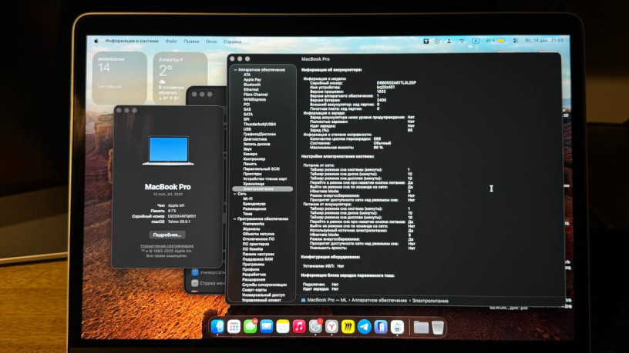Select 'Wi-Fi' under the Сеть section
The height and width of the screenshot is (353, 629).
(248, 198)
